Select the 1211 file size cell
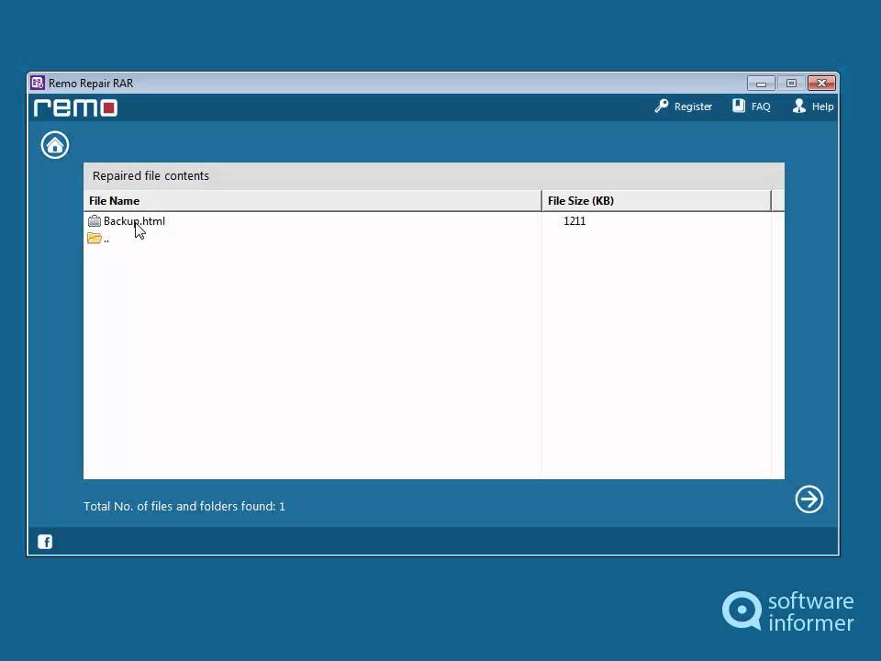Screen dimensions: 881x661 pyautogui.click(x=574, y=221)
